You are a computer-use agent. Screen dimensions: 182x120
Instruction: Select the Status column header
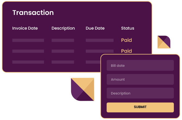[128, 28]
